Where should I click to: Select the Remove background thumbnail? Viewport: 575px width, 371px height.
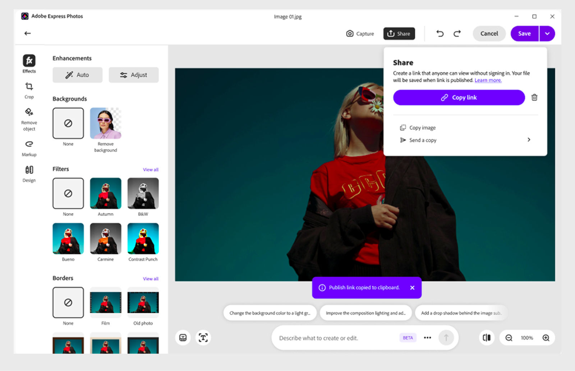coord(106,123)
